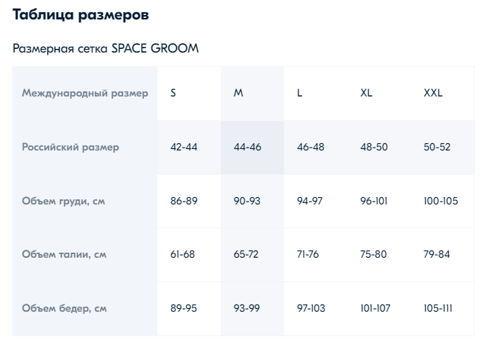Click the highlighted Russian size 44-46 cell
487x352 pixels.
click(247, 148)
